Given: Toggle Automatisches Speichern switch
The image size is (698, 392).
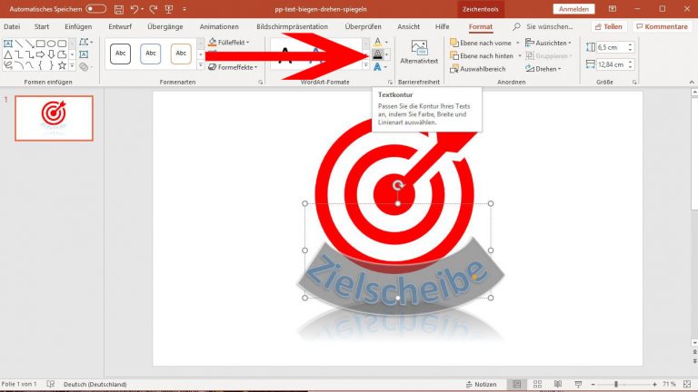Looking at the screenshot, I should point(95,9).
